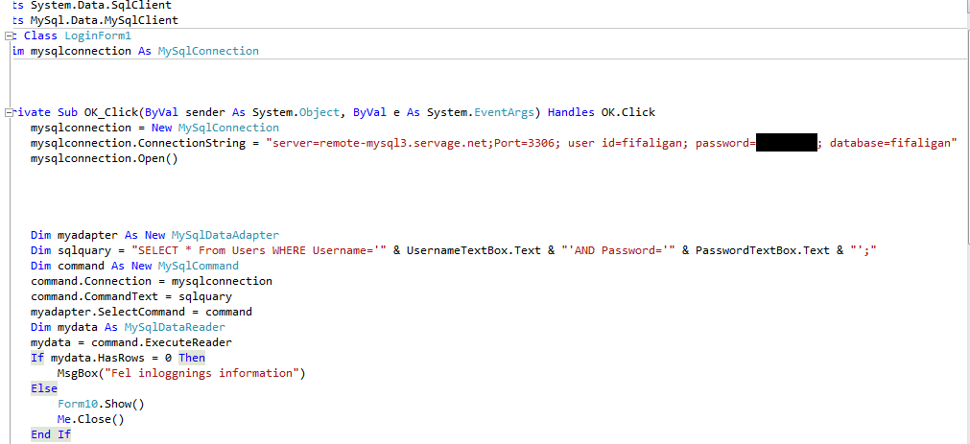The image size is (970, 444).
Task: Click the 'command.Connection' assignment line
Action: (152, 281)
